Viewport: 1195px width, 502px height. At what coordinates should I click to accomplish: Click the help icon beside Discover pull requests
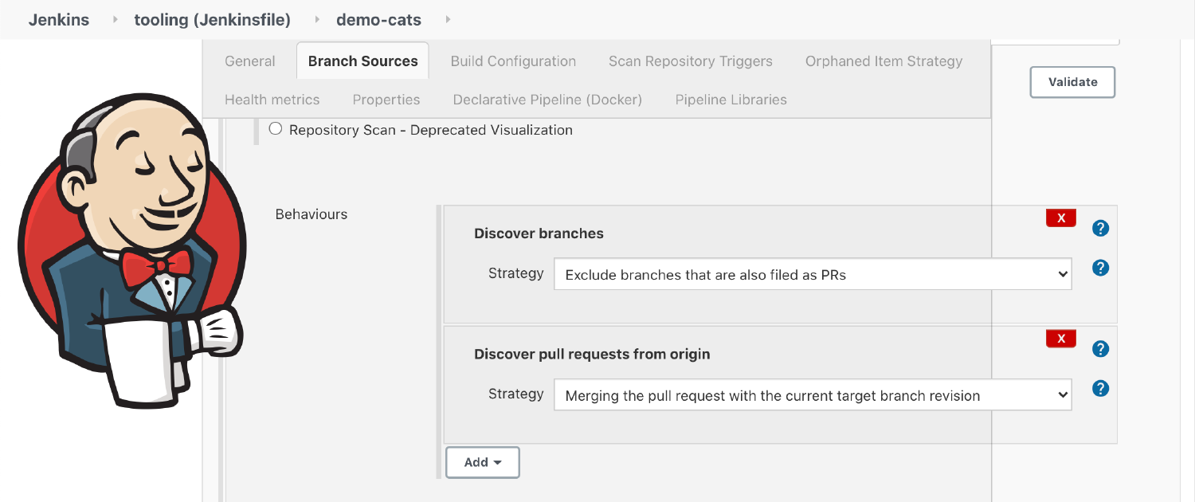[1100, 349]
